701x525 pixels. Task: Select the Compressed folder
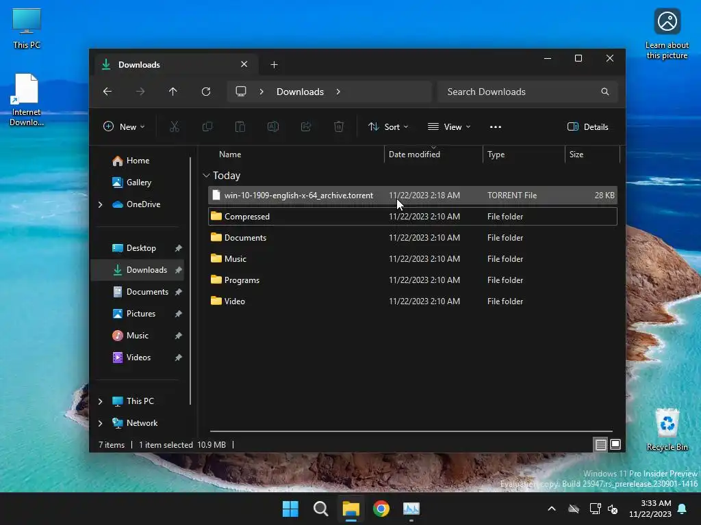[x=413, y=217]
